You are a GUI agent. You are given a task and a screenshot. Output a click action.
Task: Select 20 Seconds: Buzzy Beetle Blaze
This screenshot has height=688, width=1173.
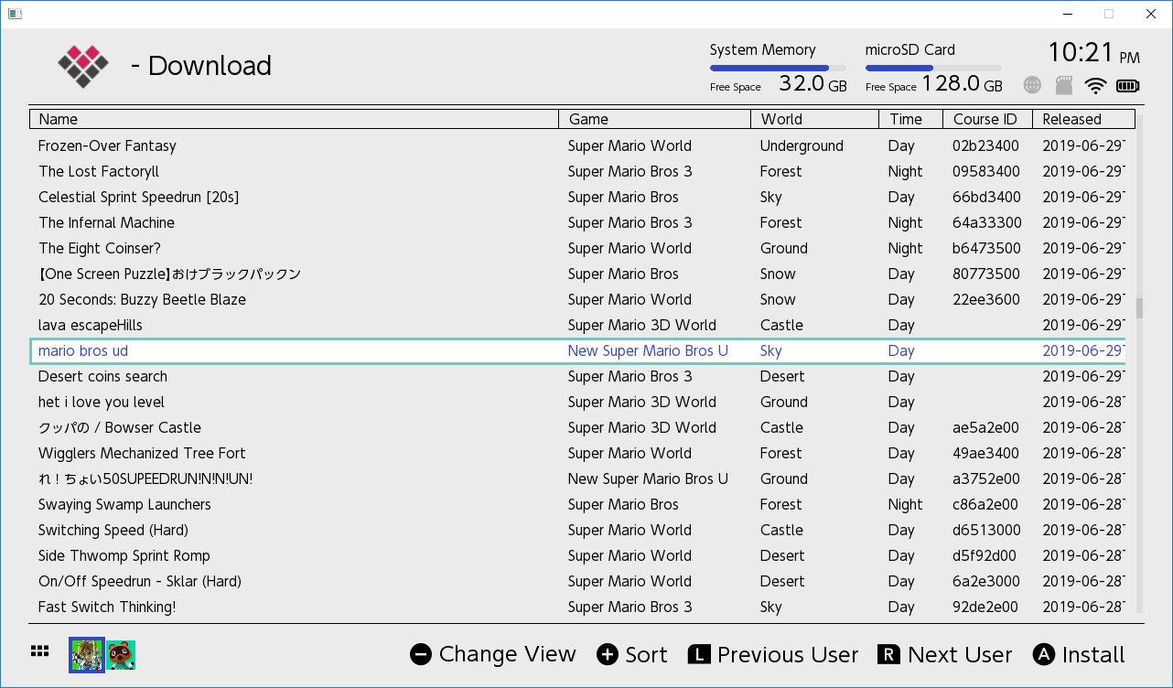(x=577, y=299)
